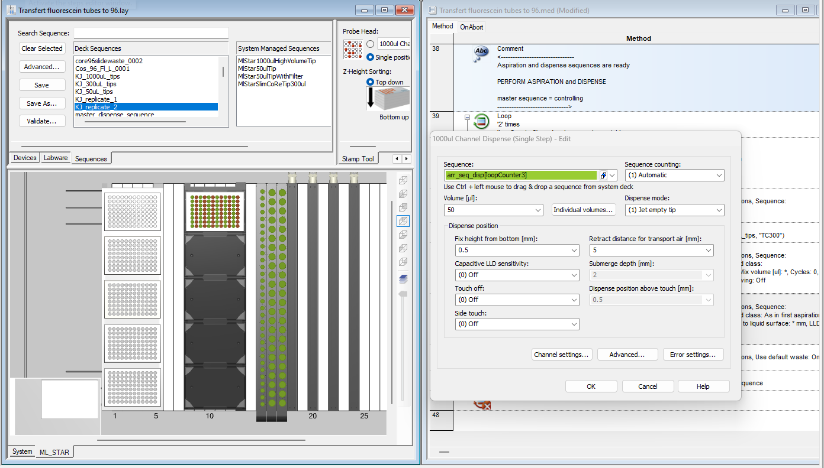This screenshot has width=824, height=468.
Task: Switch to the System deck tab
Action: tap(22, 451)
